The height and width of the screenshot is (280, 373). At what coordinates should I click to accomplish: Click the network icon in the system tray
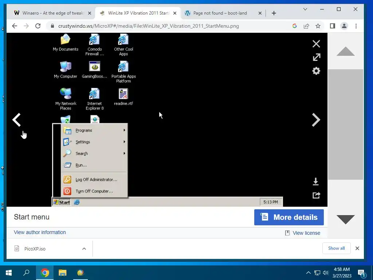pyautogui.click(x=317, y=273)
